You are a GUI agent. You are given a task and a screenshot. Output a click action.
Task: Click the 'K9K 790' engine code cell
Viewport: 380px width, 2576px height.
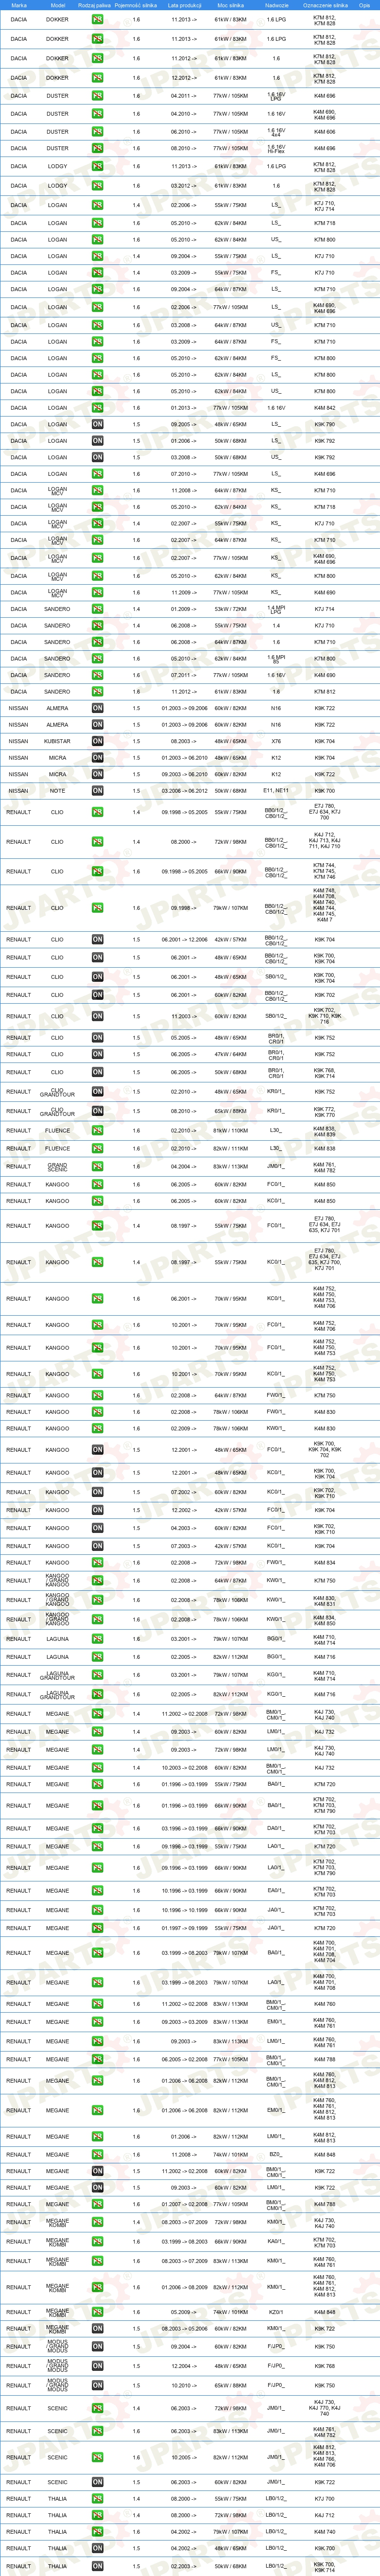325,424
